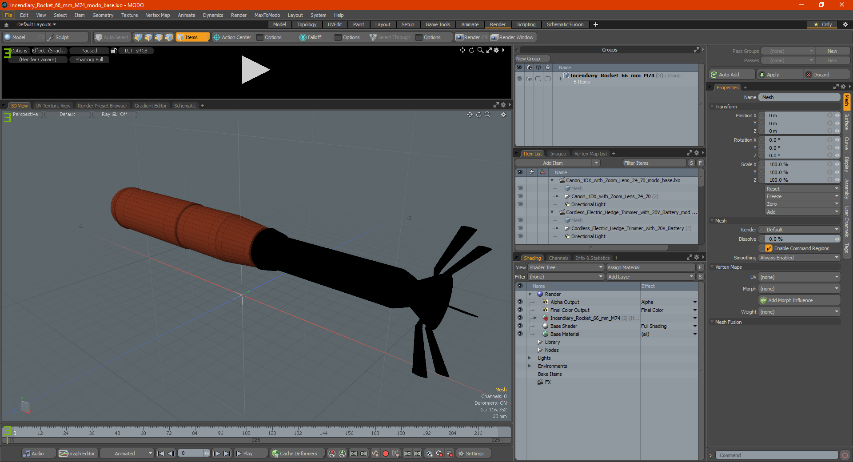Go to last frame in transport
Image resolution: width=853 pixels, height=462 pixels.
click(x=227, y=454)
